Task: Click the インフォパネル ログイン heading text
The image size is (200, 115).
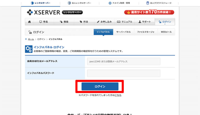Action: click(x=49, y=47)
